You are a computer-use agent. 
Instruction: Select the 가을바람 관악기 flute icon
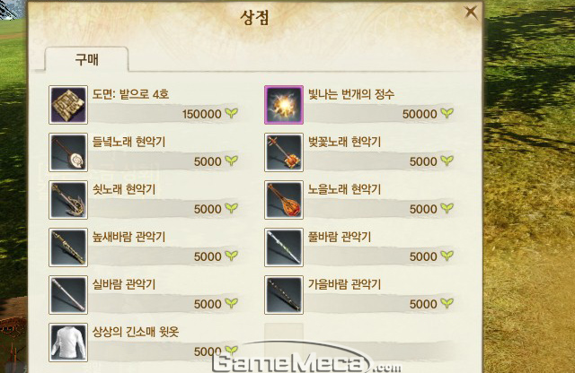pyautogui.click(x=284, y=295)
